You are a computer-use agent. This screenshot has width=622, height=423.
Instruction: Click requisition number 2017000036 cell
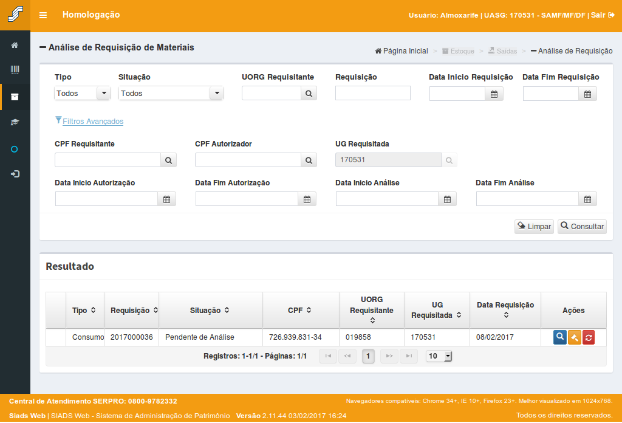click(x=132, y=337)
